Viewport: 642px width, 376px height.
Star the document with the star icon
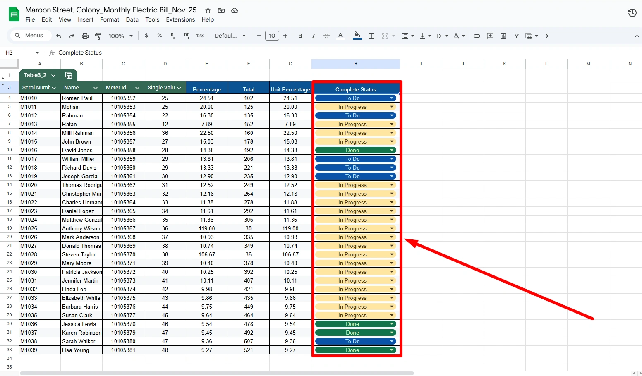(x=208, y=10)
